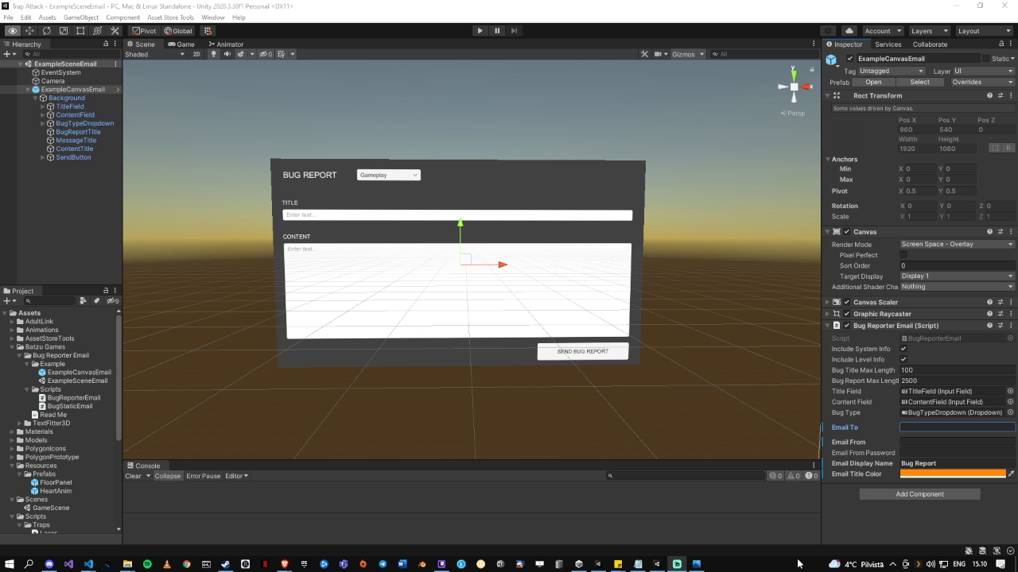Select the Move tool in toolbar

[x=29, y=31]
